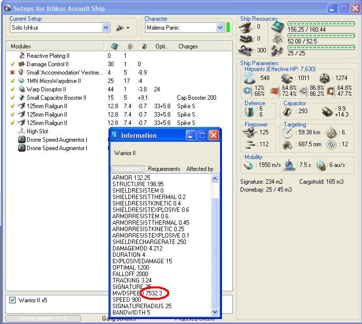362x324 pixels.
Task: Click the Cargohold: 165 m3 readout
Action: tap(322, 182)
